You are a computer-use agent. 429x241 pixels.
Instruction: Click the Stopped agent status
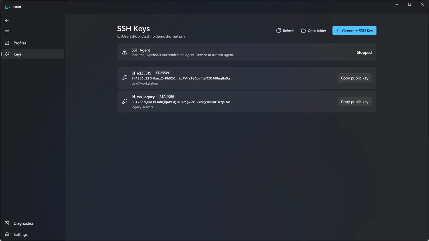[x=364, y=52]
